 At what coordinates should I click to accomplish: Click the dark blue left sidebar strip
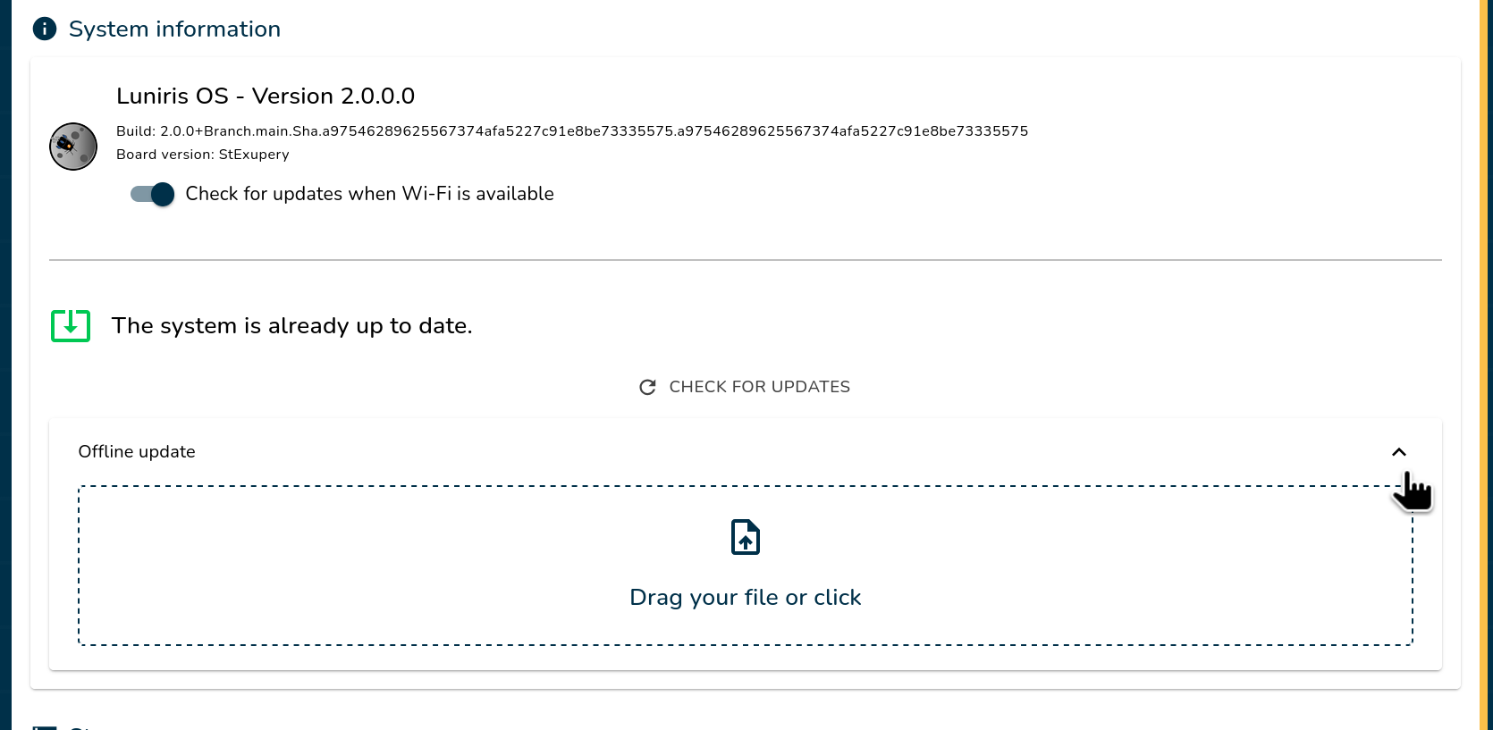tap(5, 365)
